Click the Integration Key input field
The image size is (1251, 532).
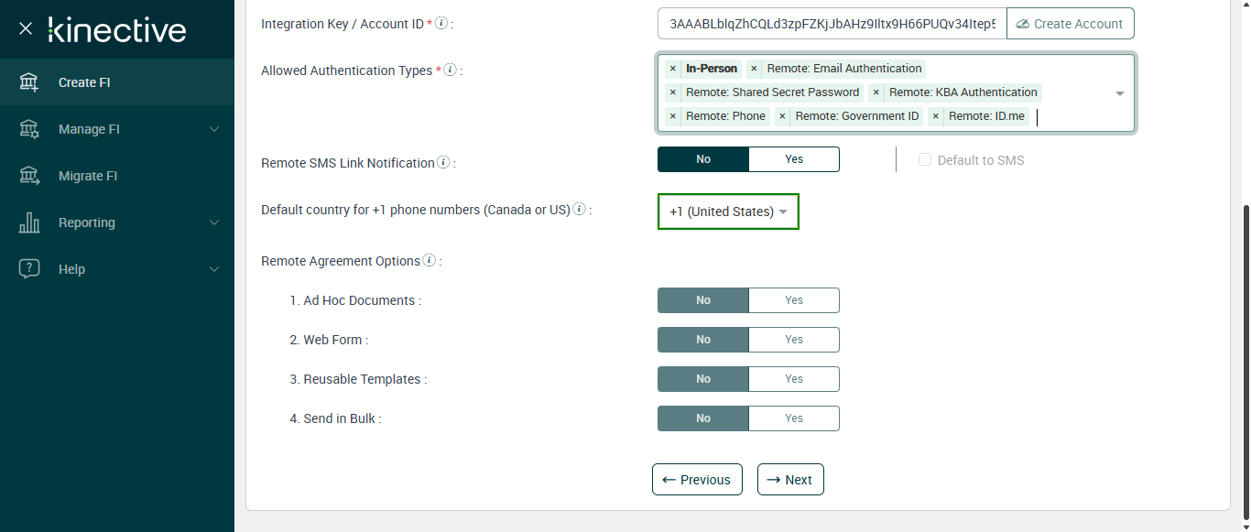pos(832,24)
